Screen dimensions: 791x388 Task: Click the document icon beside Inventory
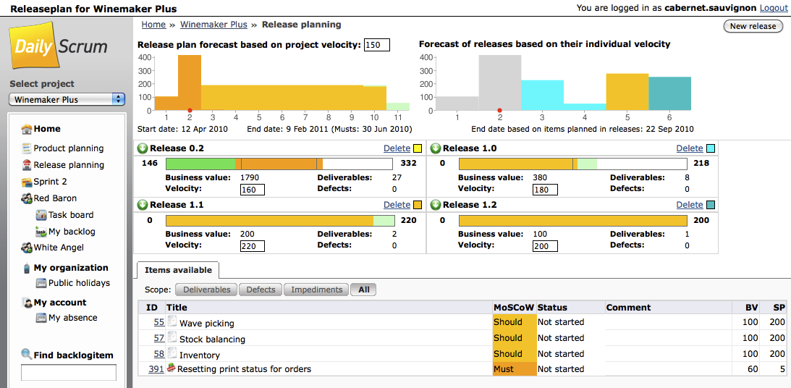coord(172,354)
